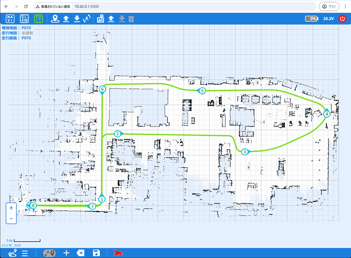Screen dimensions: 351x258
Task: Open the hamburger list menu
Action: click(25, 253)
